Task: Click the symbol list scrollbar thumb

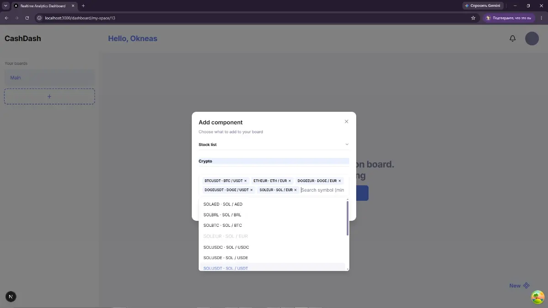Action: click(348, 218)
